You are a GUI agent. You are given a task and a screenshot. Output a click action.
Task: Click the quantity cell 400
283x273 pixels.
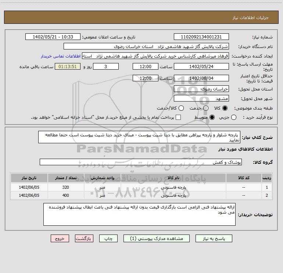66,195
